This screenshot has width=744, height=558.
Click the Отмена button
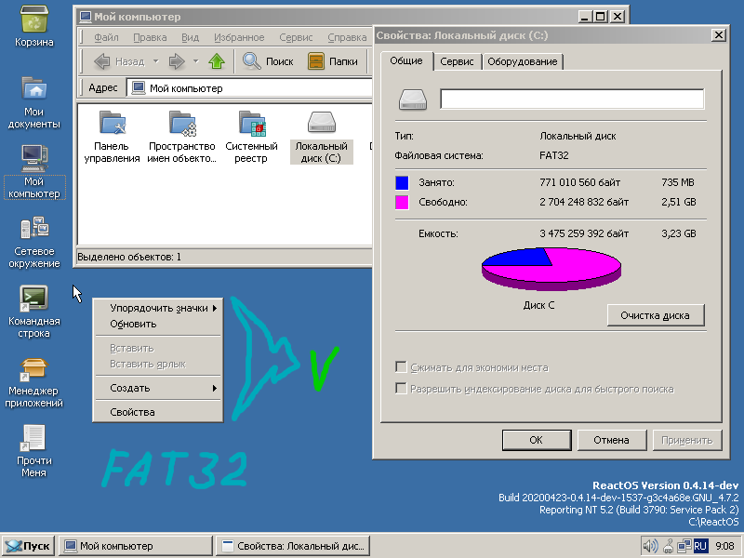tap(612, 440)
